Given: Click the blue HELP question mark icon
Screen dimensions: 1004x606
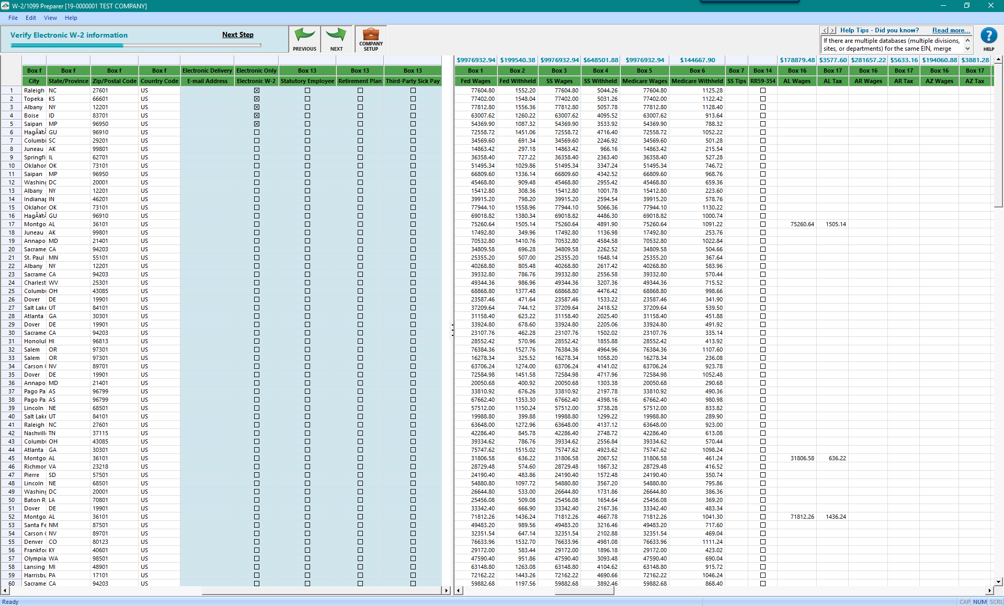Looking at the screenshot, I should pos(988,36).
